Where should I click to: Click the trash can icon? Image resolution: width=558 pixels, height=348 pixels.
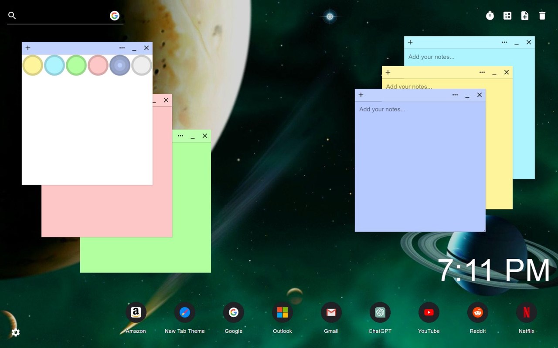coord(542,16)
